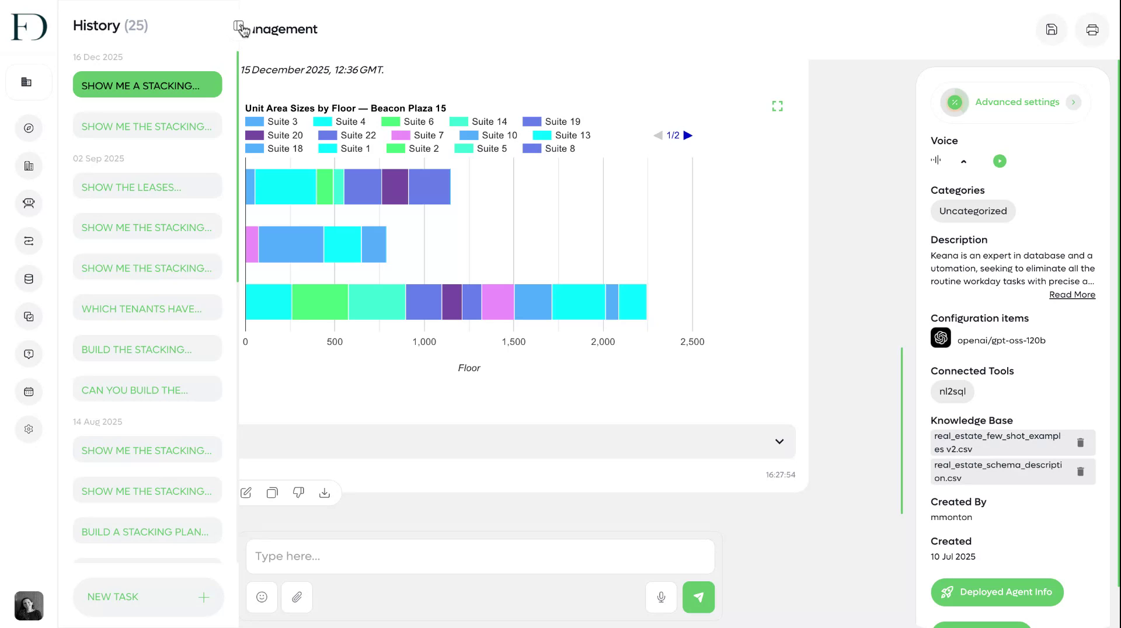Open the CAN YOU BUILD THE... history item
The height and width of the screenshot is (628, 1121).
(x=147, y=390)
